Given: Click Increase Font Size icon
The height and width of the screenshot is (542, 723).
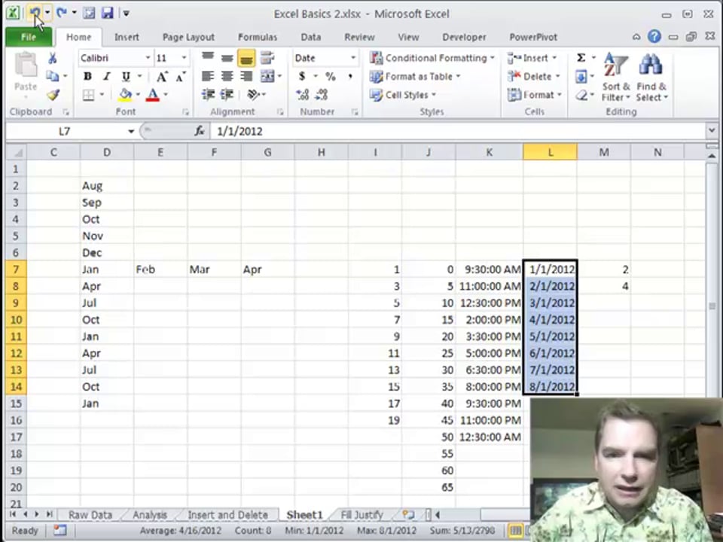Looking at the screenshot, I should pos(161,77).
